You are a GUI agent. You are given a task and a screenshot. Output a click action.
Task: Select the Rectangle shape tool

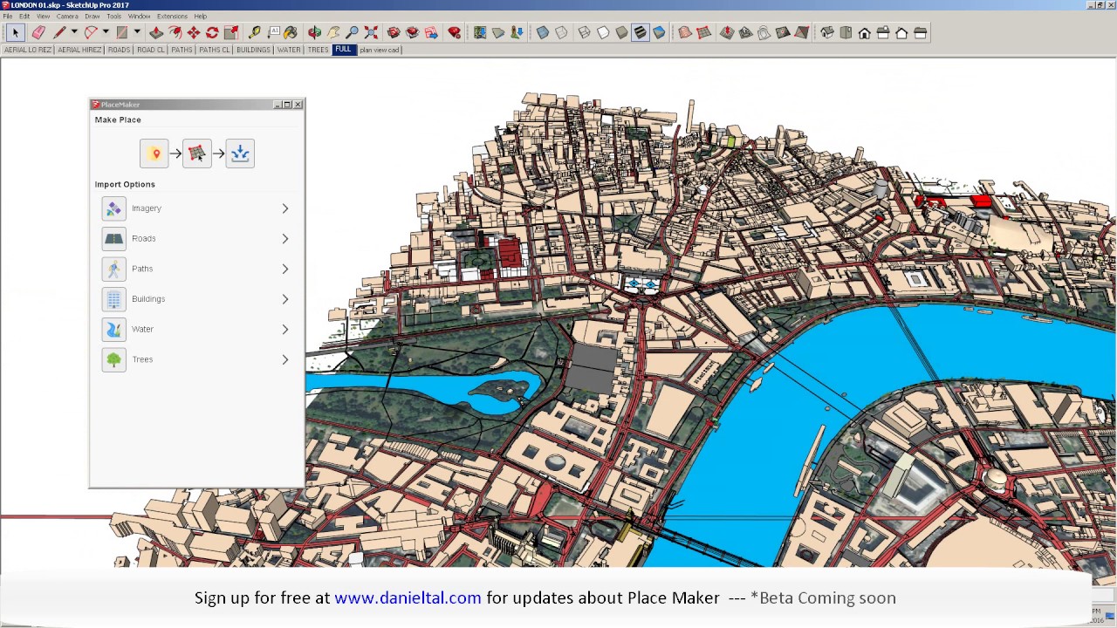(x=122, y=32)
